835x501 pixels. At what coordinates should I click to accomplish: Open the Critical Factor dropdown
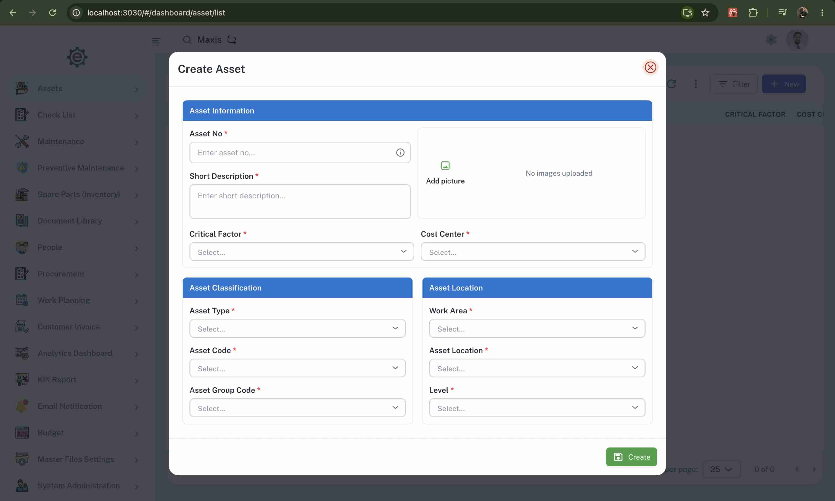(x=302, y=252)
